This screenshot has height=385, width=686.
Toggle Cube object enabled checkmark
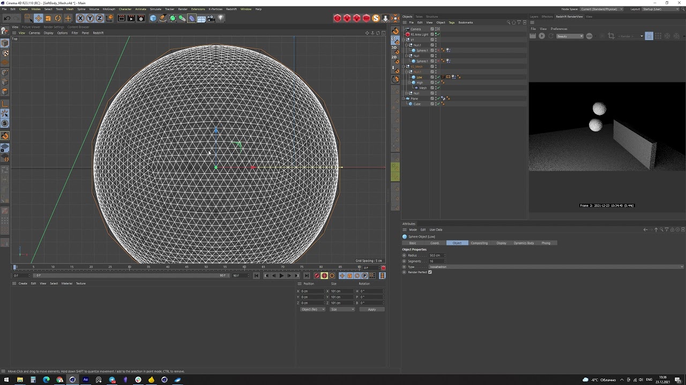click(x=438, y=104)
